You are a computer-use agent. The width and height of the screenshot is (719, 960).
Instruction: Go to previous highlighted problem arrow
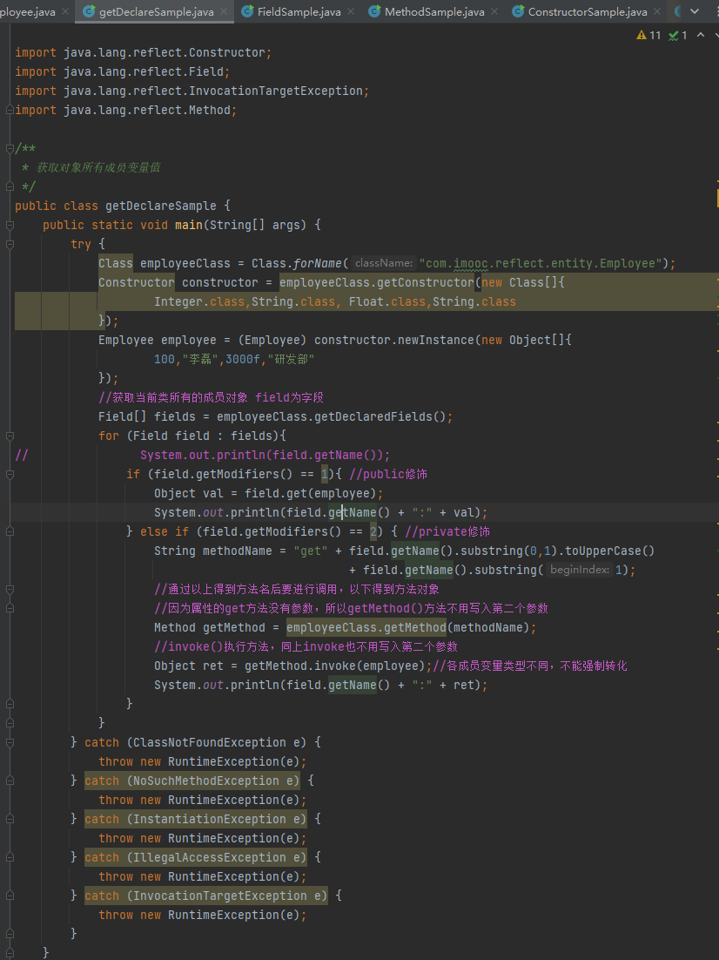click(x=699, y=36)
